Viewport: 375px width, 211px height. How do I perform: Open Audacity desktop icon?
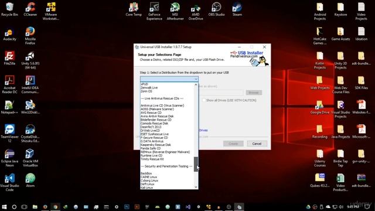pyautogui.click(x=9, y=35)
